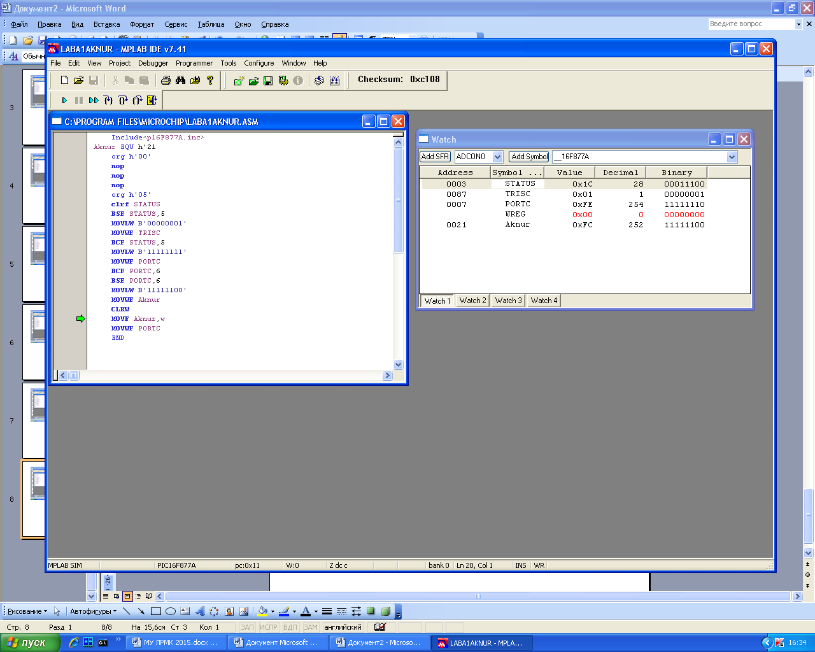Step Into the next instruction
The height and width of the screenshot is (652, 815).
click(108, 100)
